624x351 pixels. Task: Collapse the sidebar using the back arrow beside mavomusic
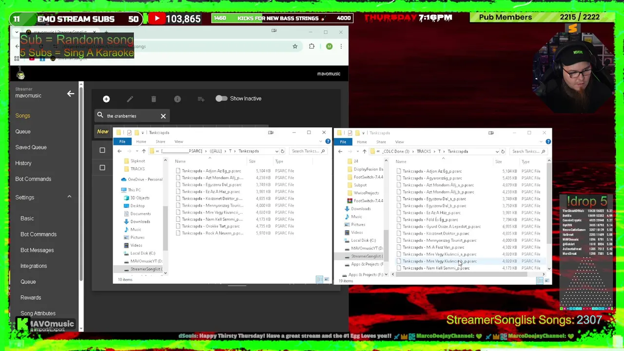coord(71,94)
